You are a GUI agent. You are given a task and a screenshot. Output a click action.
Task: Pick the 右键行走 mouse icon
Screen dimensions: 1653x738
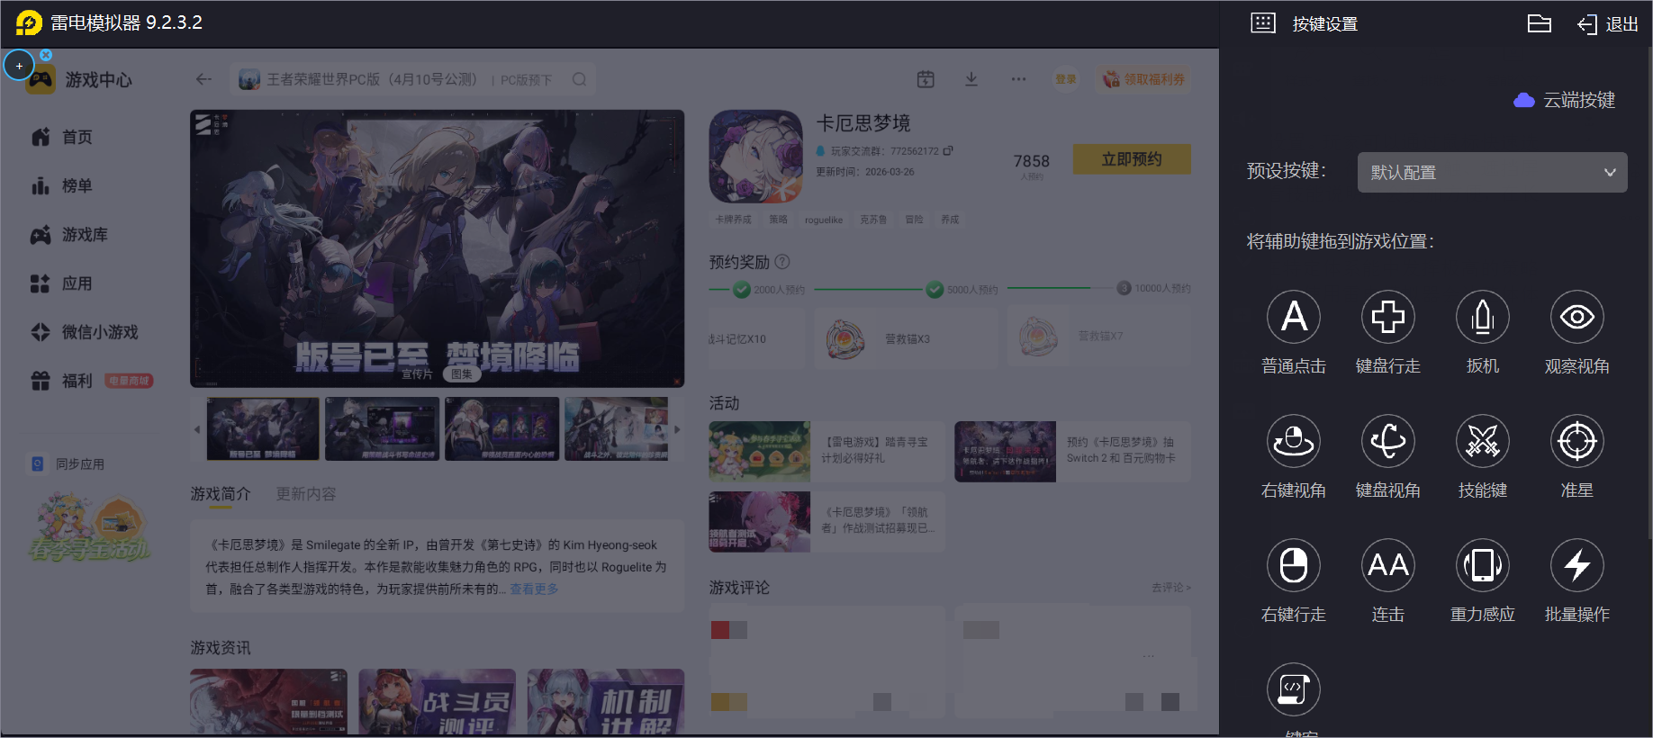click(x=1294, y=565)
